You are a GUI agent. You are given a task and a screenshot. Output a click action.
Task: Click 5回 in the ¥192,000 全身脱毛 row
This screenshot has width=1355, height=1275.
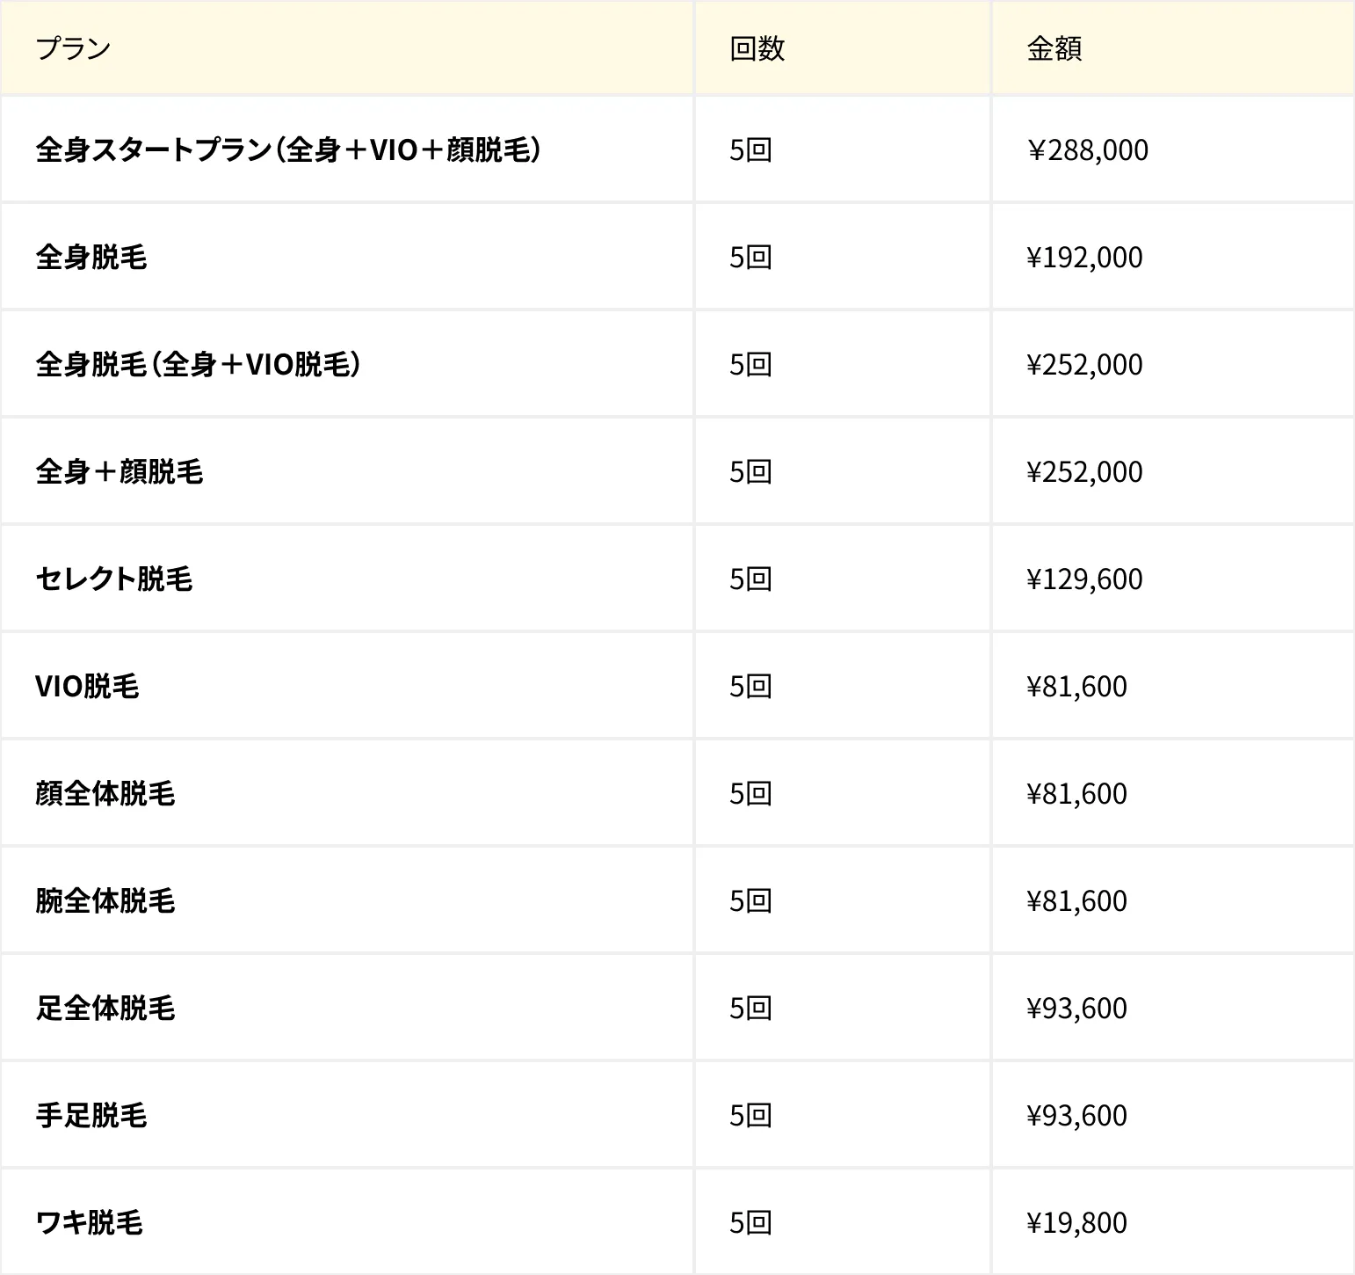(750, 258)
